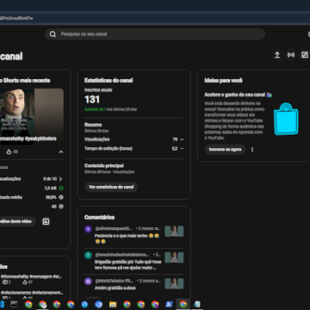Click the browser address bar URL text
The image size is (310, 310).
click(x=16, y=19)
